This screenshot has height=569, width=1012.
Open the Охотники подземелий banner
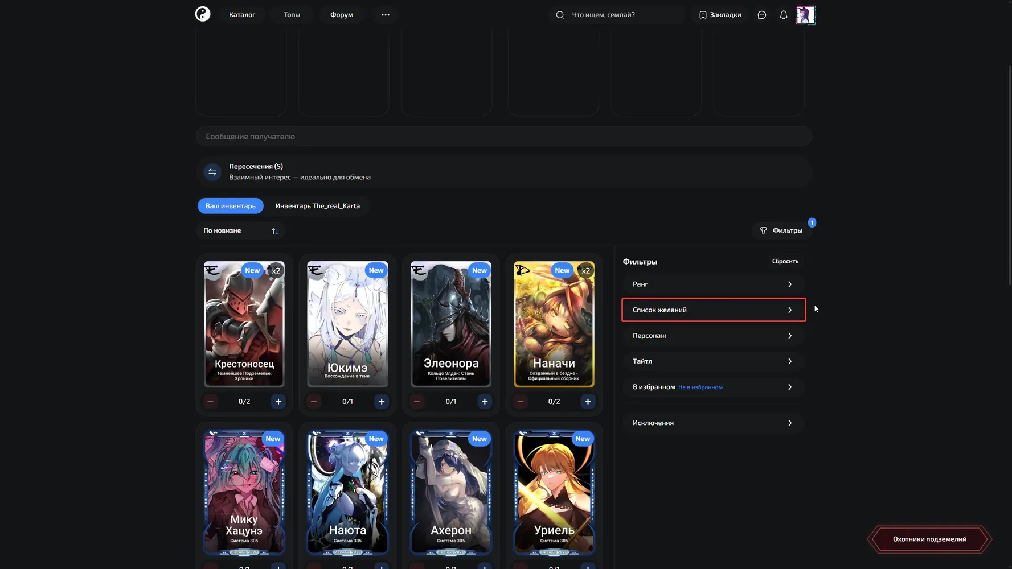coord(929,539)
